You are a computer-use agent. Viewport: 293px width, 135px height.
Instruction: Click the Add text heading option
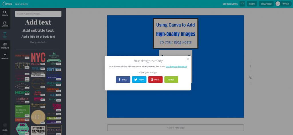[38, 22]
